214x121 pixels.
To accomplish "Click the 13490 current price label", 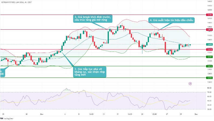I will pos(209,44).
